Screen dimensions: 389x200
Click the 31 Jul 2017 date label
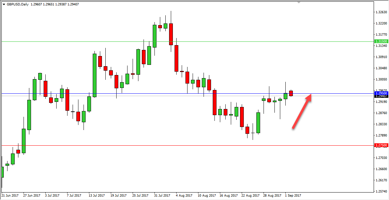163,196
